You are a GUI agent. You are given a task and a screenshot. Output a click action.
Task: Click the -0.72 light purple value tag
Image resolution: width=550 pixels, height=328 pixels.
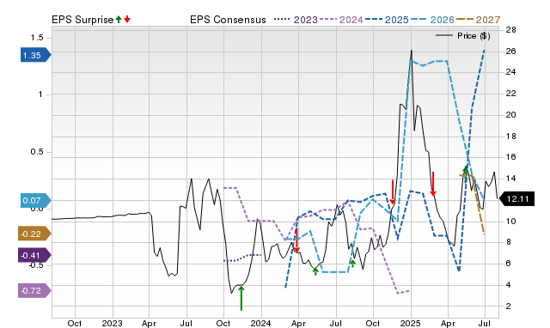click(34, 290)
